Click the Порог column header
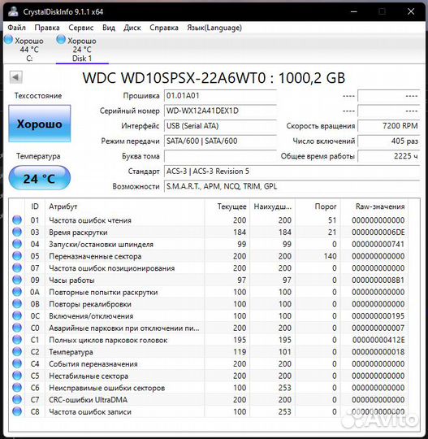The width and height of the screenshot is (428, 439). [x=318, y=206]
